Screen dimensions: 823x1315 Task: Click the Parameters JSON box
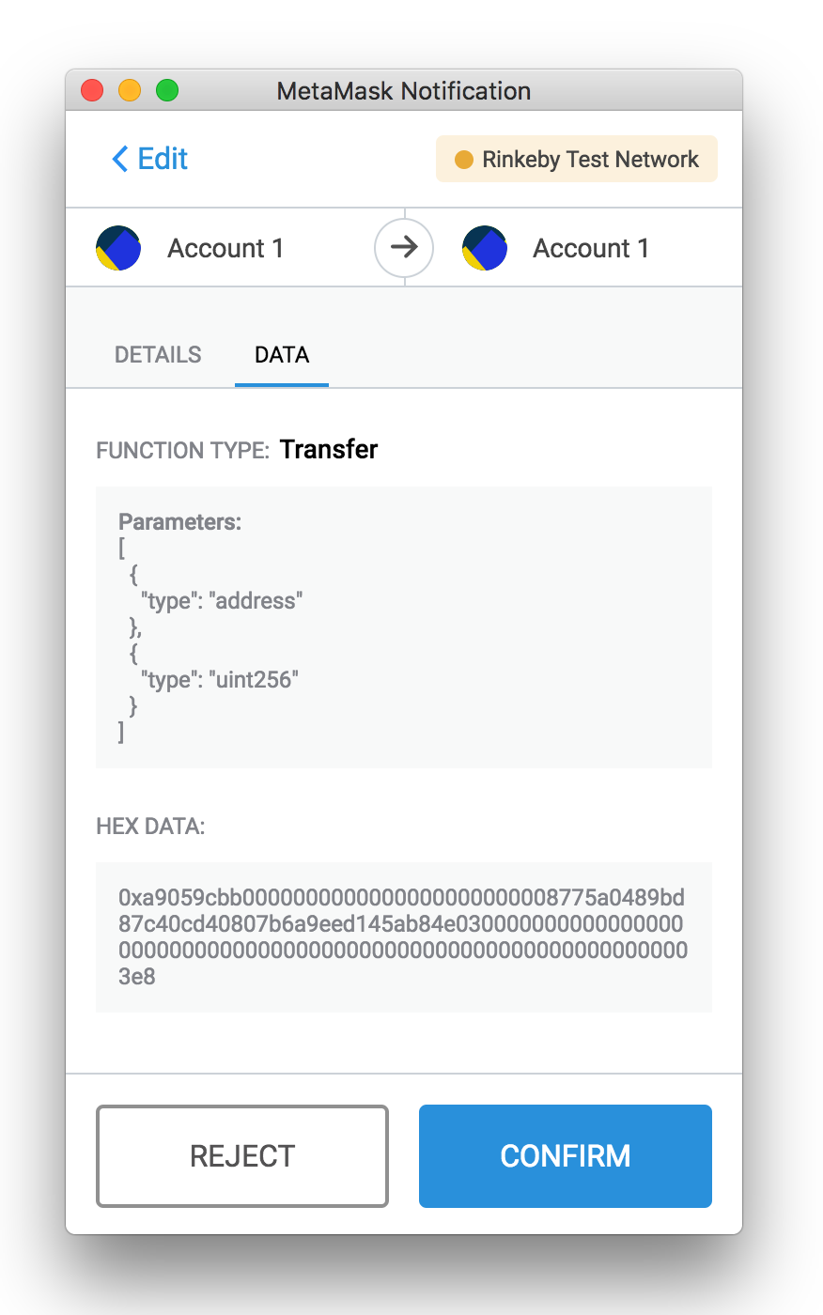pyautogui.click(x=404, y=627)
